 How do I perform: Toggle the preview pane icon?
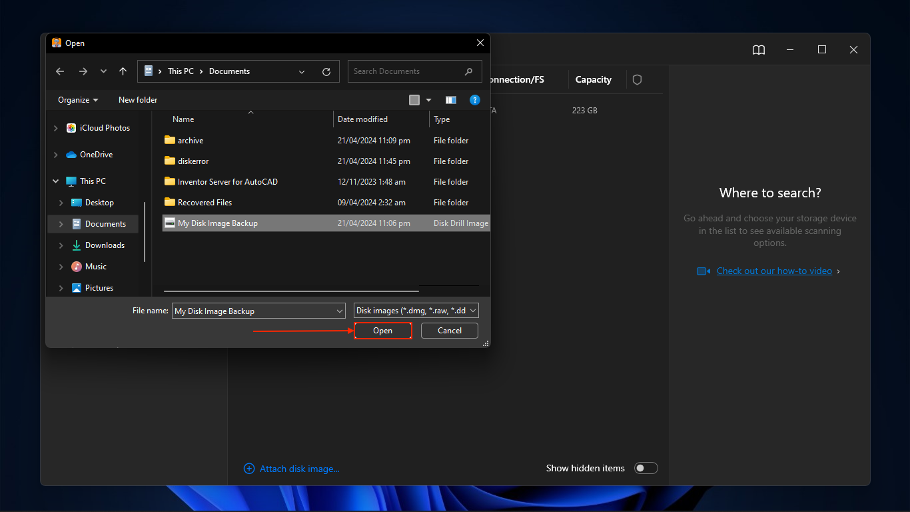tap(451, 100)
